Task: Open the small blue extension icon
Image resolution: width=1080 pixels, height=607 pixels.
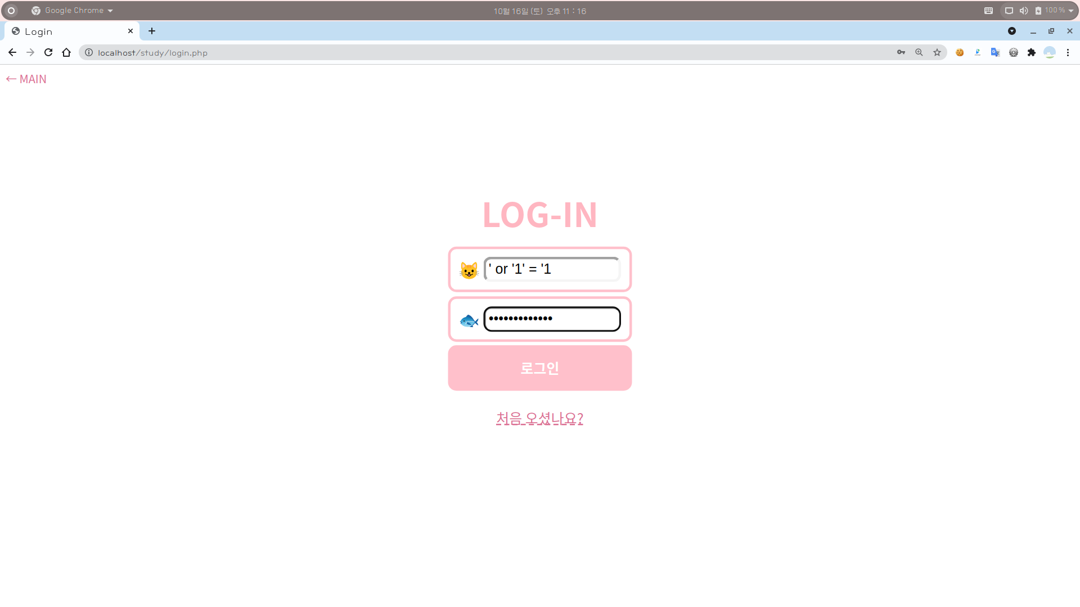Action: click(978, 52)
